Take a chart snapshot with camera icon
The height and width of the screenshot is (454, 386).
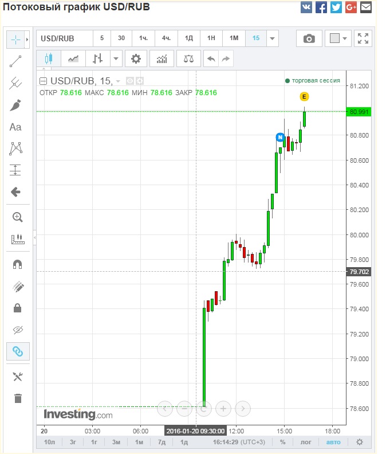tap(309, 38)
